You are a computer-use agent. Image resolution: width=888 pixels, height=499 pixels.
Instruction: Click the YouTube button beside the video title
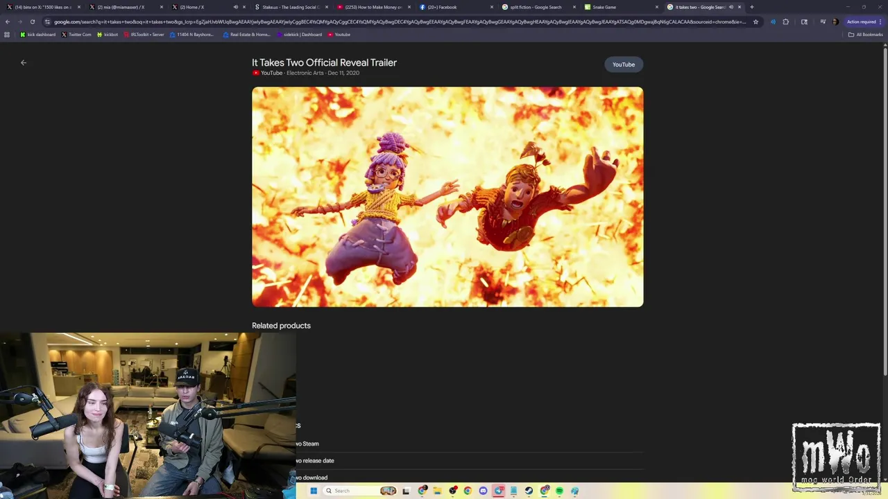[624, 64]
